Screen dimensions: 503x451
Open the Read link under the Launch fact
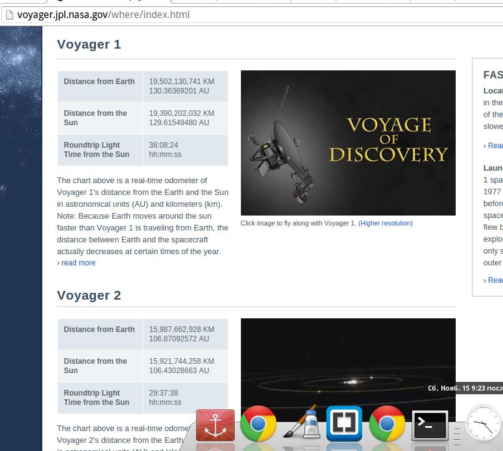coord(493,280)
